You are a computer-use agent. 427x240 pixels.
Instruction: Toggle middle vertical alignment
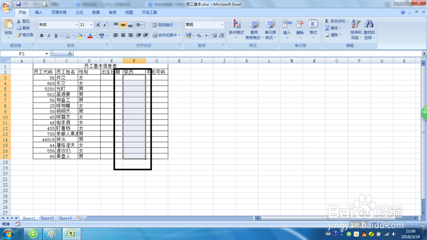[123, 25]
